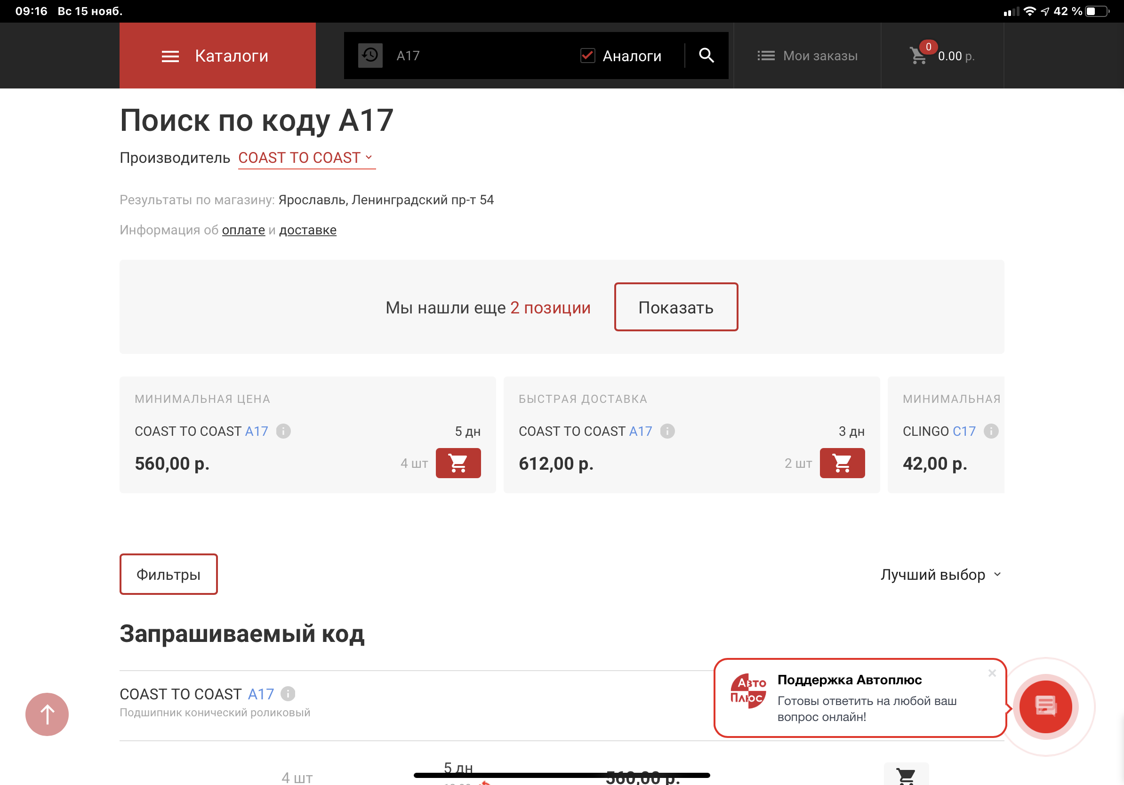Viewport: 1124px width, 785px height.
Task: Open A17 link in Быстрая доставка card
Action: 640,431
